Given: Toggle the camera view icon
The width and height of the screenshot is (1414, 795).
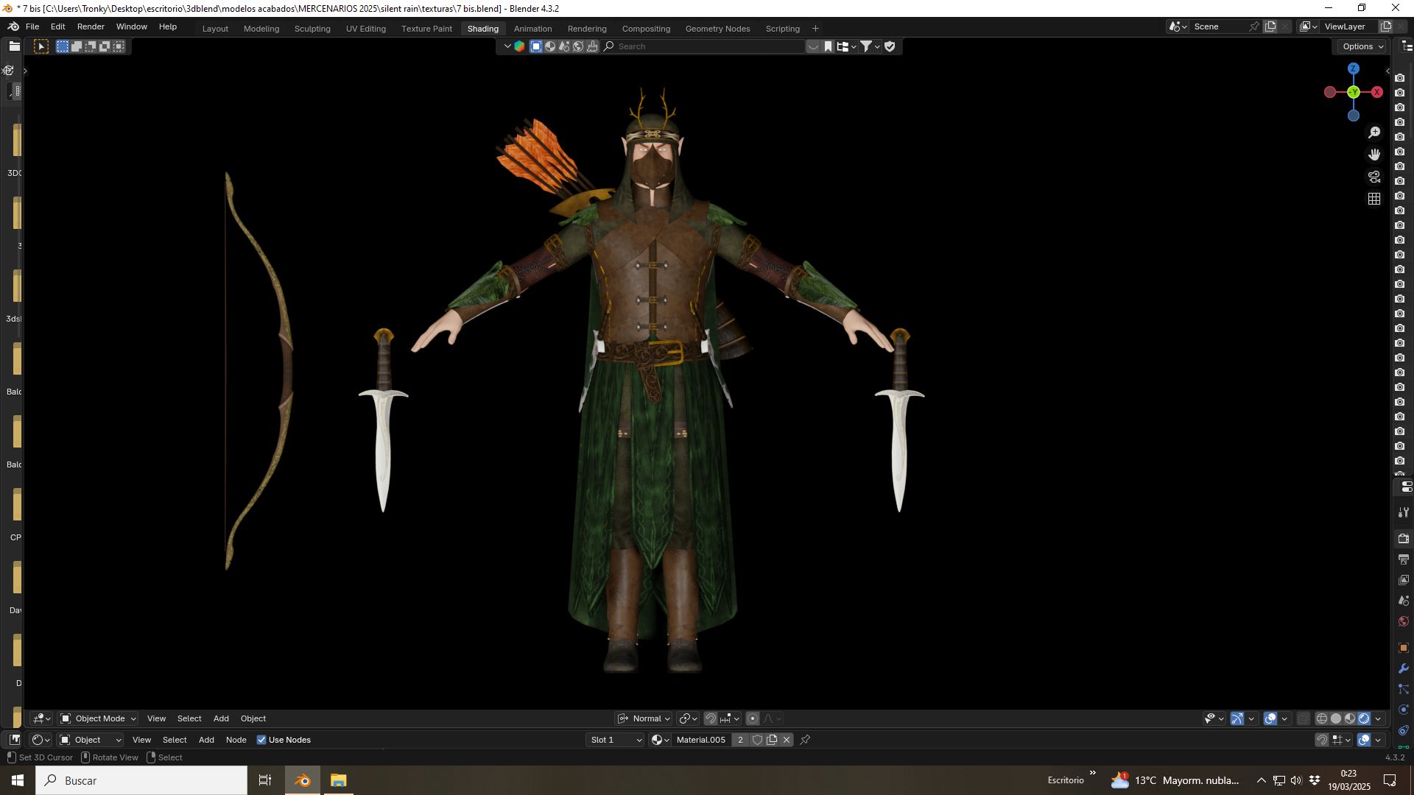Looking at the screenshot, I should (x=1374, y=177).
